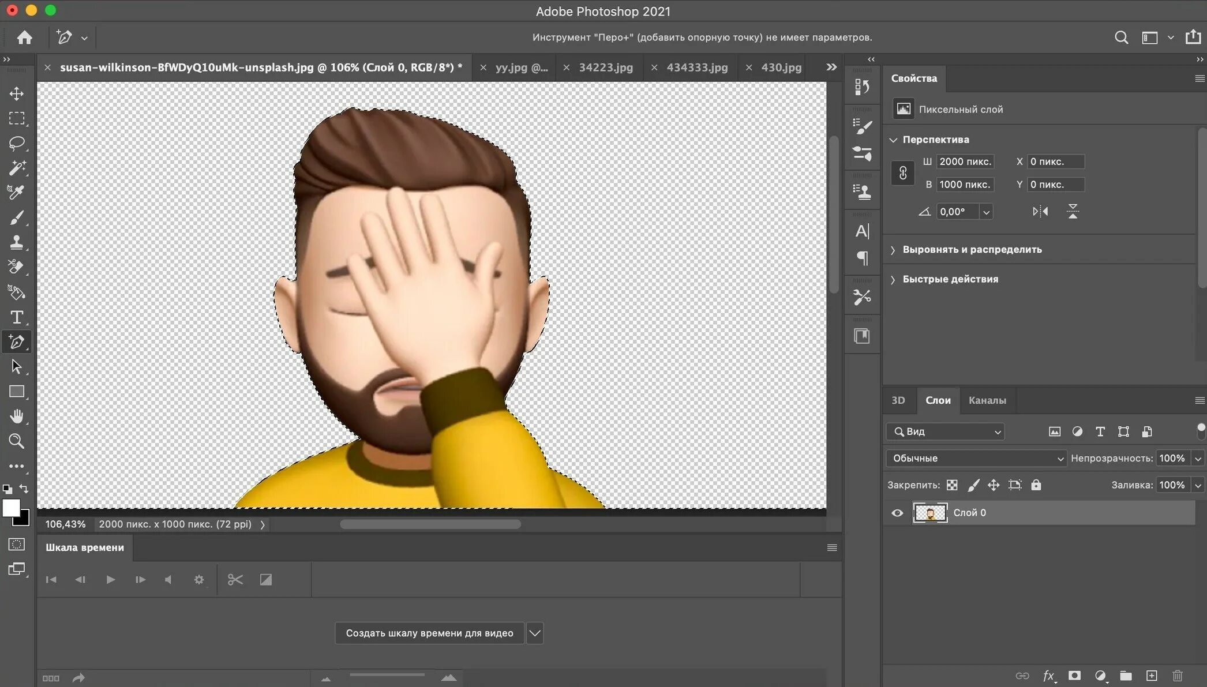This screenshot has width=1207, height=687.
Task: Select the Clone Stamp tool
Action: pyautogui.click(x=16, y=242)
